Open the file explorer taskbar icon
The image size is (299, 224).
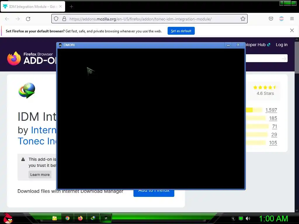[x=55, y=218]
